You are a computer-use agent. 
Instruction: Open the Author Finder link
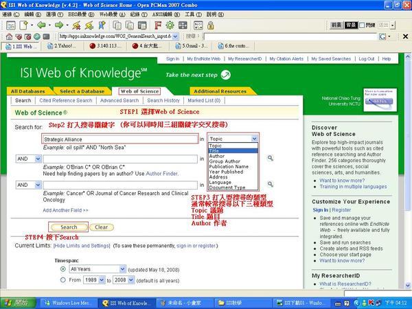162,174
